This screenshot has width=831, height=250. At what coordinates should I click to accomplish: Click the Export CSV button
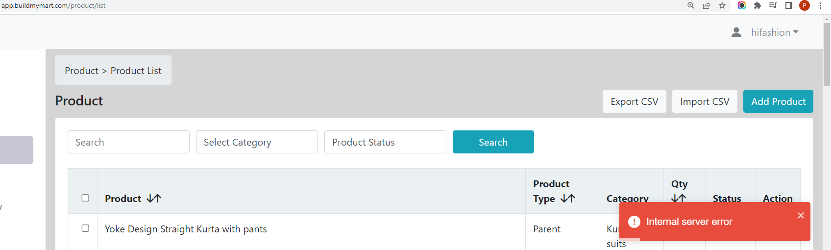pyautogui.click(x=635, y=101)
